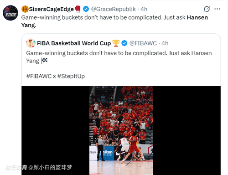228x175 pixels.
Task: Click the Grok slash-circle icon
Action: click(207, 9)
